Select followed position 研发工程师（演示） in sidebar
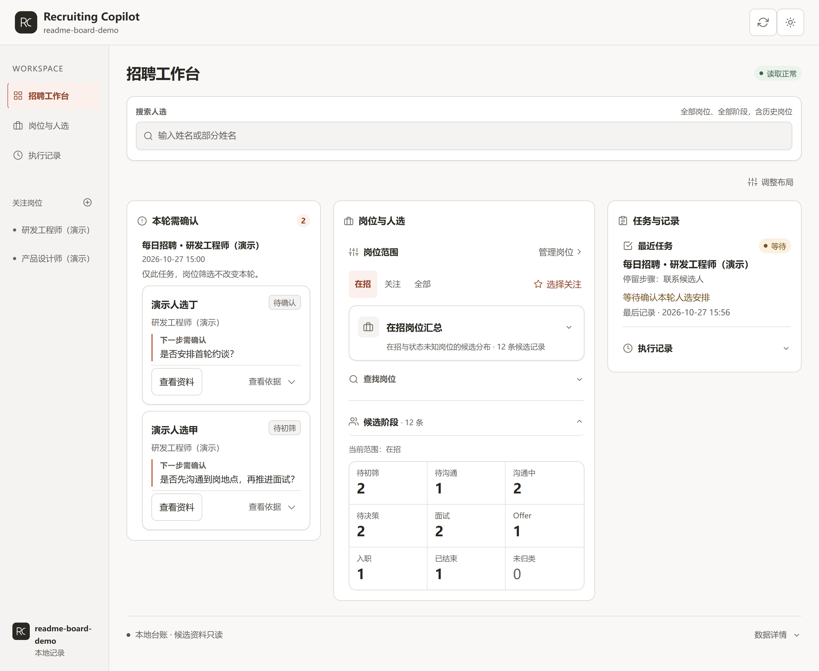This screenshot has height=671, width=819. (x=52, y=230)
